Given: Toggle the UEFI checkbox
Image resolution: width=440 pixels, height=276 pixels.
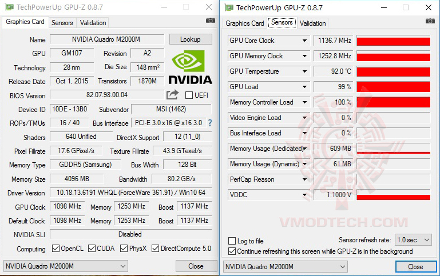Looking at the screenshot, I should click(189, 95).
